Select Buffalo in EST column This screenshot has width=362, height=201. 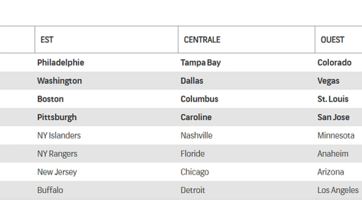click(x=50, y=190)
